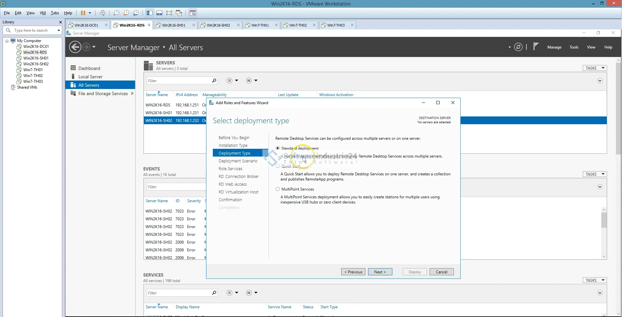Switch to the Win2K16-SH01 tab
The width and height of the screenshot is (622, 317).
pos(174,25)
